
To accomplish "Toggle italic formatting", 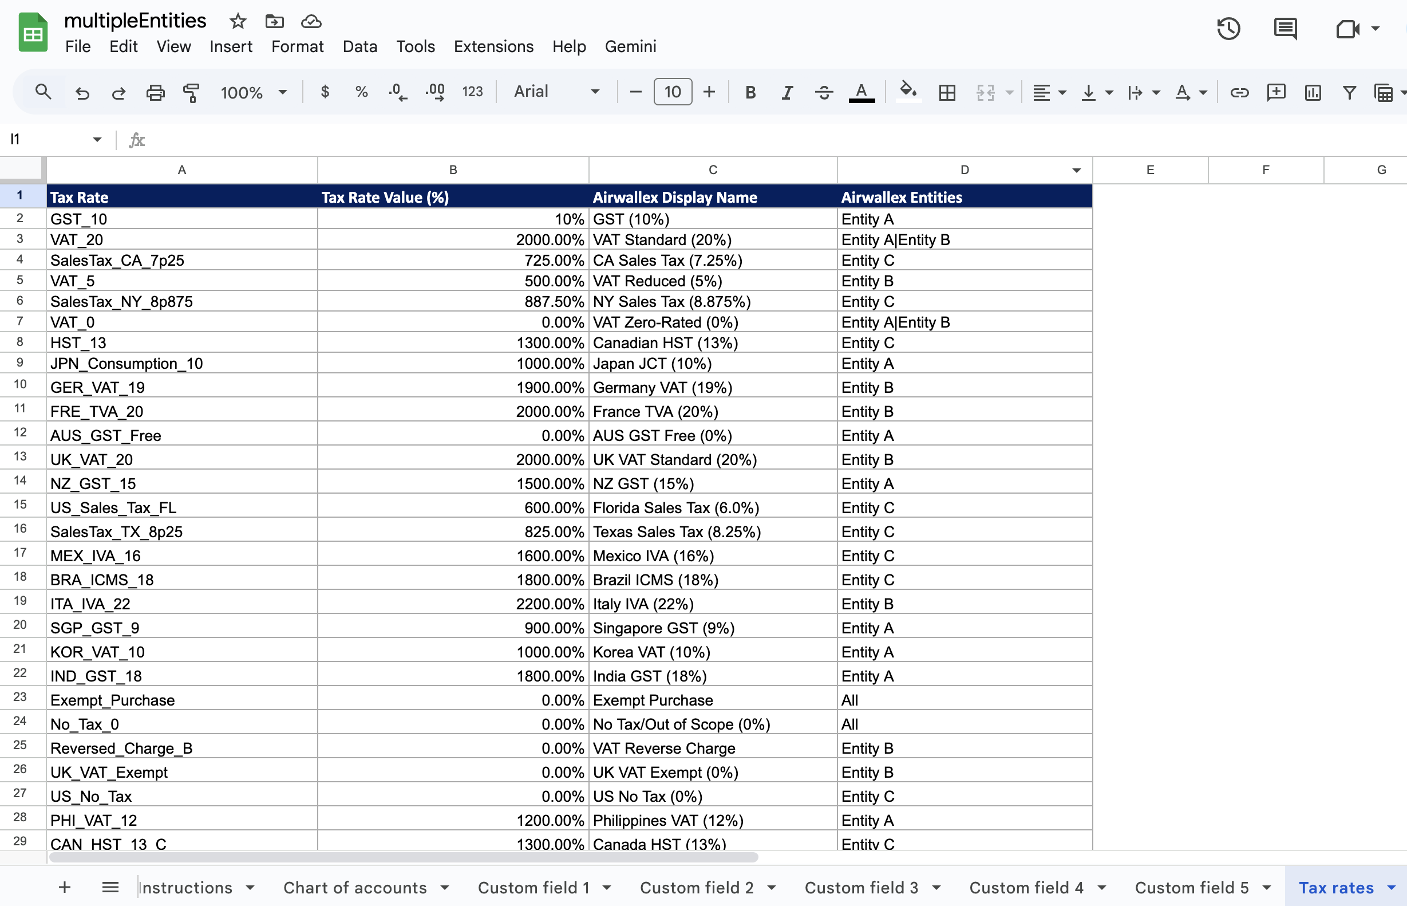I will pos(787,92).
